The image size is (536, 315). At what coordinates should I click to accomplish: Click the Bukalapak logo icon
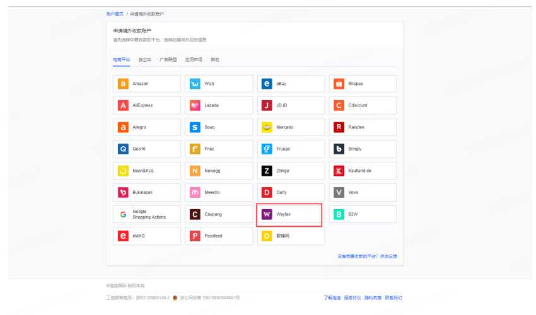click(x=123, y=192)
